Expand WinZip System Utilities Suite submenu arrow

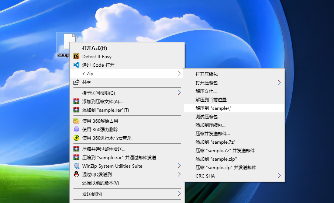click(x=179, y=165)
